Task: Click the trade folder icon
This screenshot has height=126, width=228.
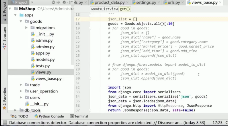Action: (x=27, y=85)
